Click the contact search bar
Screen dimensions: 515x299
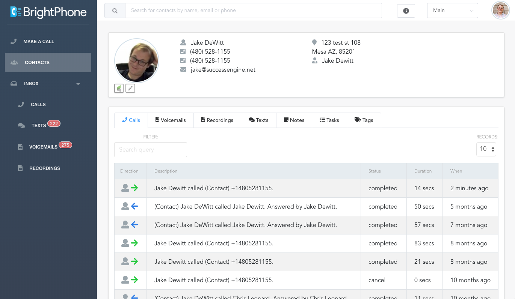[x=253, y=11]
